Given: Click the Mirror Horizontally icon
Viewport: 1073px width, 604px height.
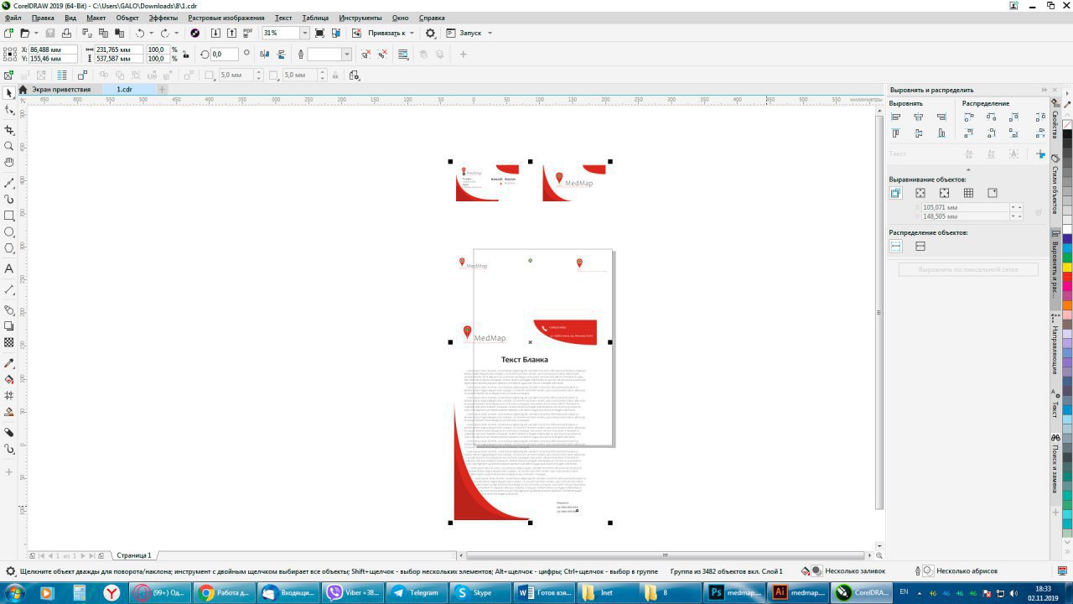Looking at the screenshot, I should coord(264,54).
